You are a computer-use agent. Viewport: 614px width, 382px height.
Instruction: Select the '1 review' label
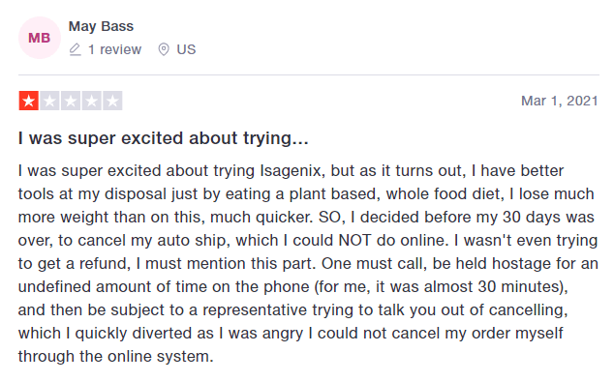click(114, 49)
